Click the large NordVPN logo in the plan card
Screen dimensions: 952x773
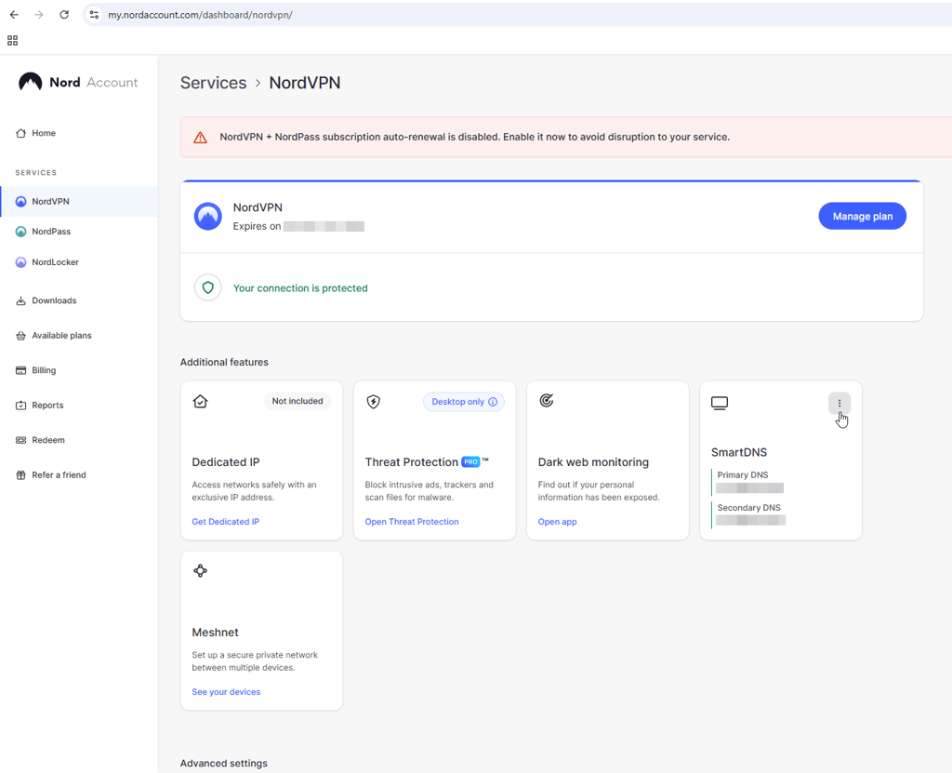point(207,217)
